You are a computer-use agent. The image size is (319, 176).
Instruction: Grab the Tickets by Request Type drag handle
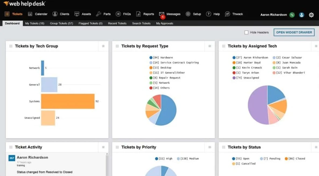coord(117,46)
